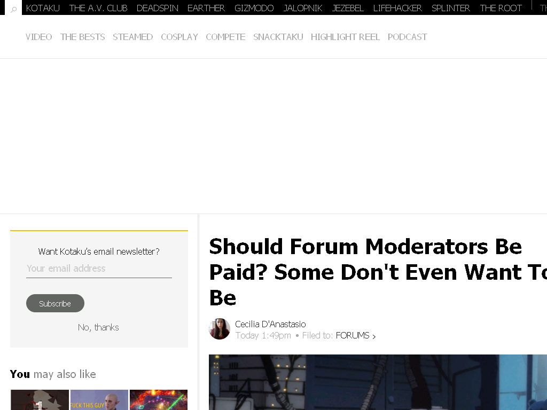
Task: Open the first 'You may also like' thumbnail
Action: tap(40, 400)
